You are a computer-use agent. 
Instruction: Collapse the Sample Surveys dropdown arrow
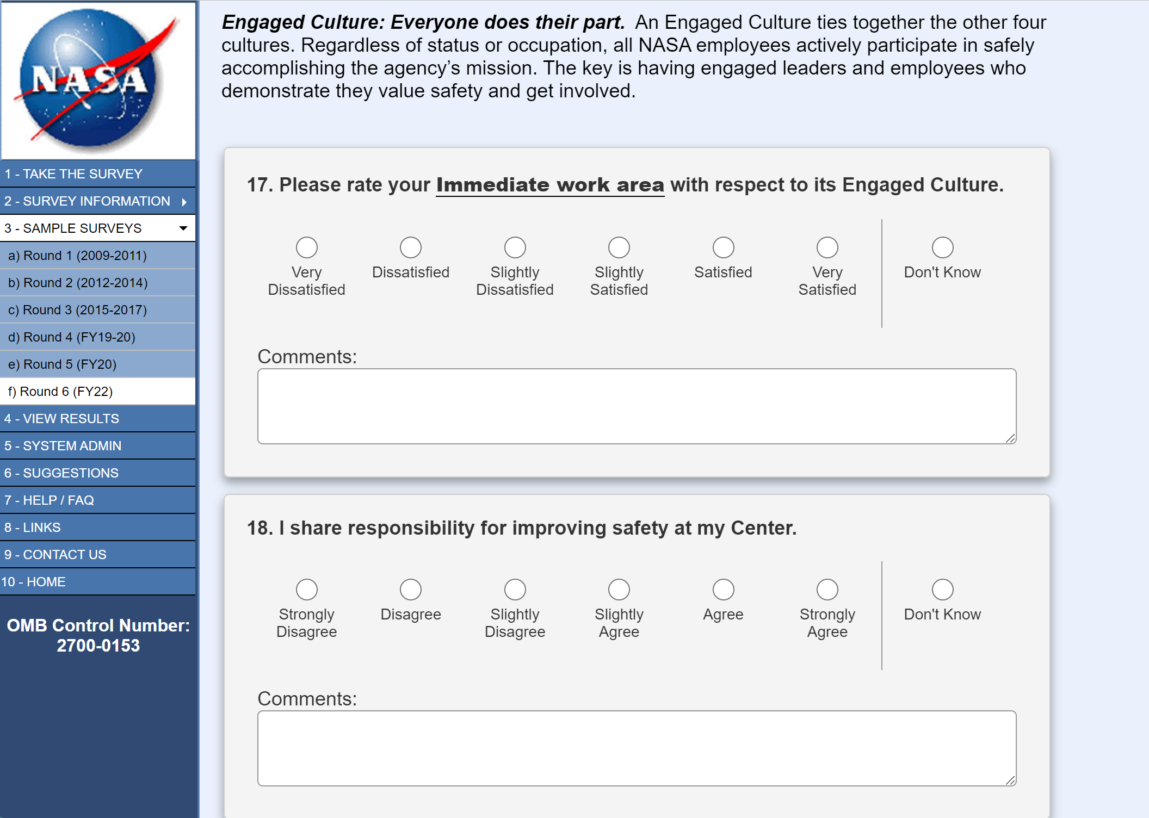coord(183,228)
